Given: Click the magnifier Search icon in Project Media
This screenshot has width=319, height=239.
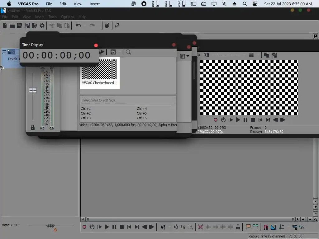Looking at the screenshot, I should (x=128, y=52).
